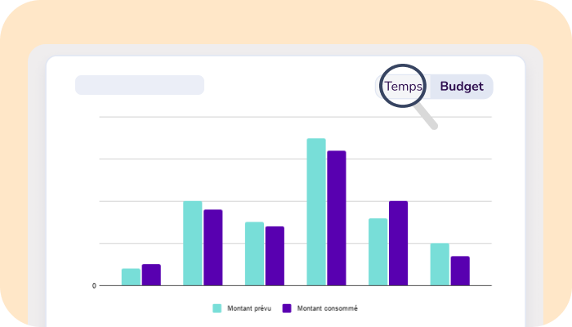Toggle the Montant consommé legend label
572x327 pixels.
tap(327, 308)
